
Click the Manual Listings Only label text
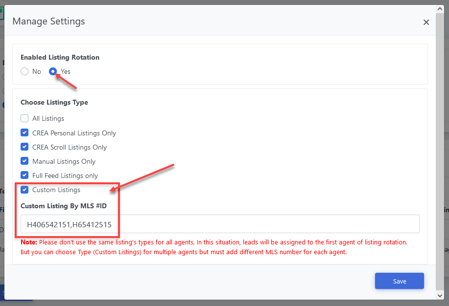pos(64,162)
